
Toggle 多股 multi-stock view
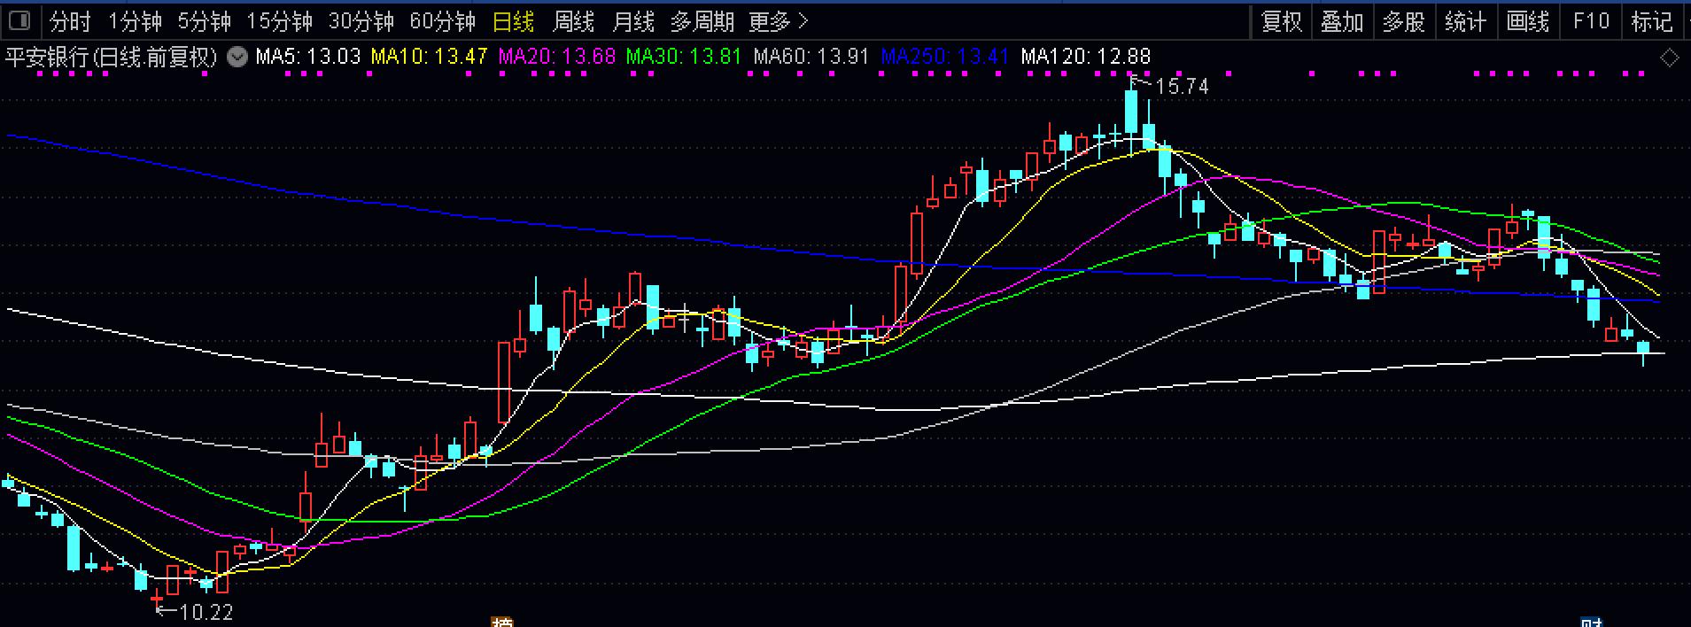tap(1404, 20)
